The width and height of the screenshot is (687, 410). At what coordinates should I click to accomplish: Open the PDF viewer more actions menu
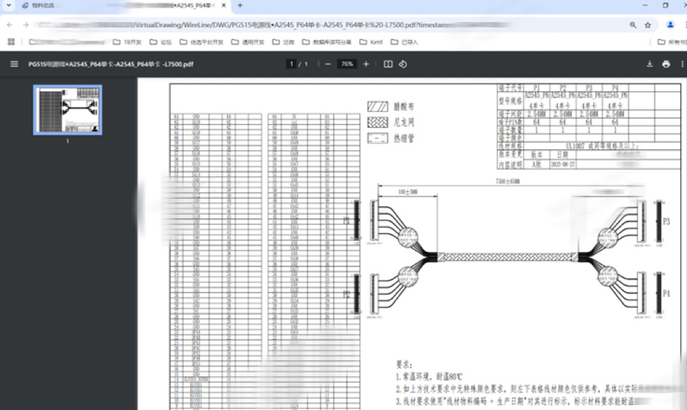coord(681,64)
